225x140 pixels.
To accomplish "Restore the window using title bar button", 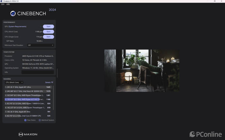I will pos(215,1).
